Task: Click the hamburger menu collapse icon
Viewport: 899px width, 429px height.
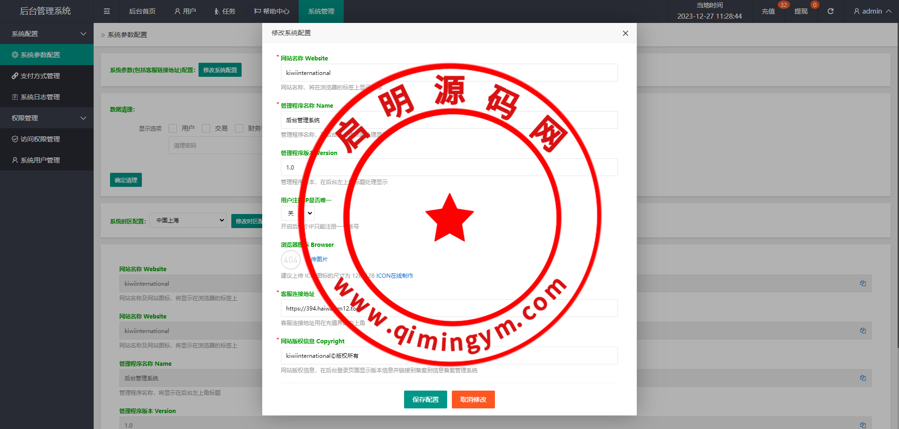Action: (x=107, y=11)
